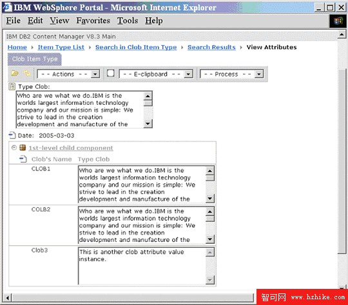Click the Type Clob attribute list icon

(12, 86)
